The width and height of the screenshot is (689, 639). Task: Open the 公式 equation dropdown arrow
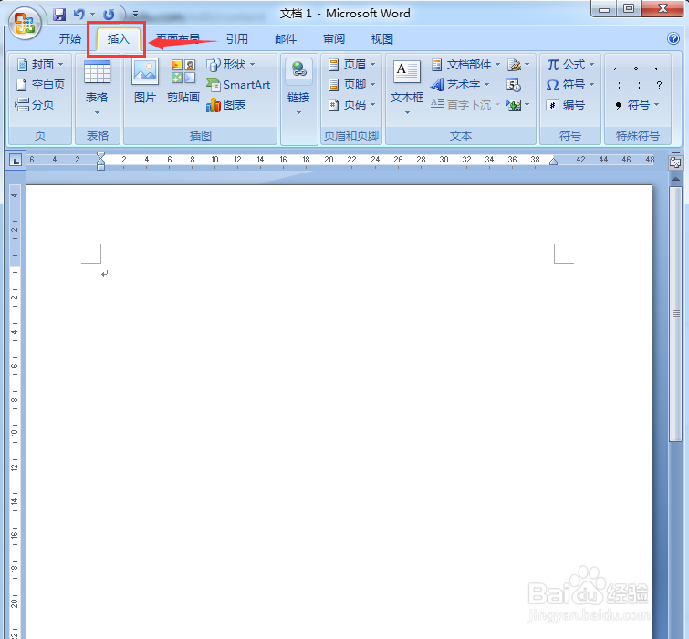pyautogui.click(x=592, y=65)
